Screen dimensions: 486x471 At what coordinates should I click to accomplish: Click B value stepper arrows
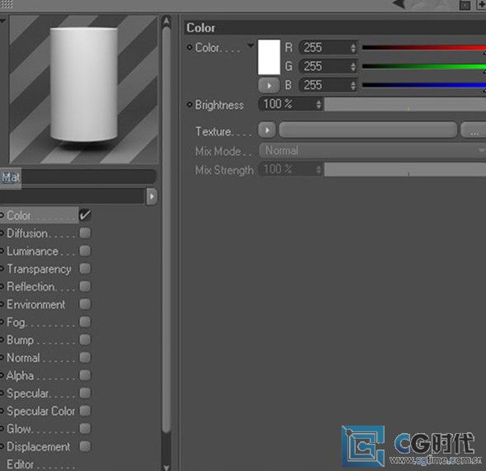353,85
